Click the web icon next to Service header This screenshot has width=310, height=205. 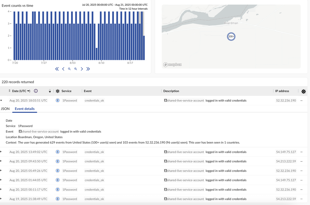pos(57,91)
